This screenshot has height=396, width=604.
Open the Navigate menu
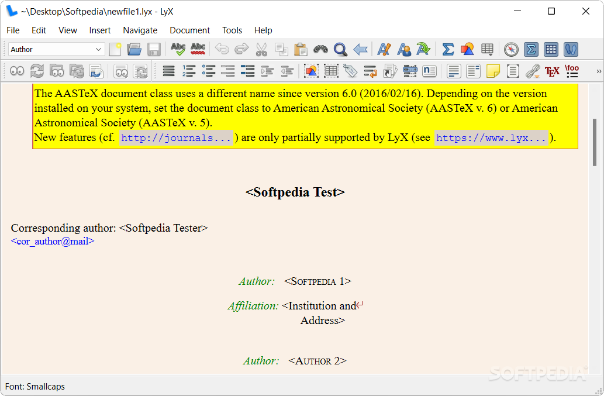[140, 30]
